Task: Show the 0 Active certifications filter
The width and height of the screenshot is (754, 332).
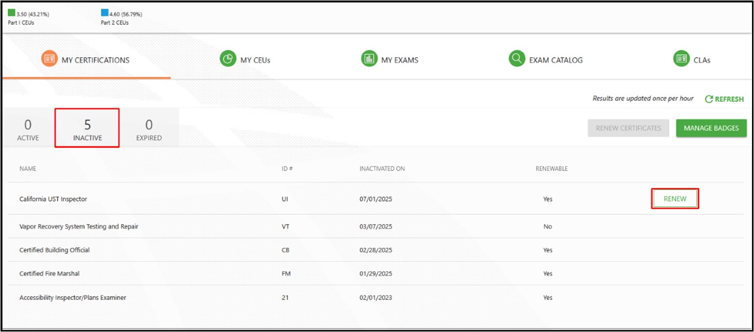Action: (x=28, y=129)
